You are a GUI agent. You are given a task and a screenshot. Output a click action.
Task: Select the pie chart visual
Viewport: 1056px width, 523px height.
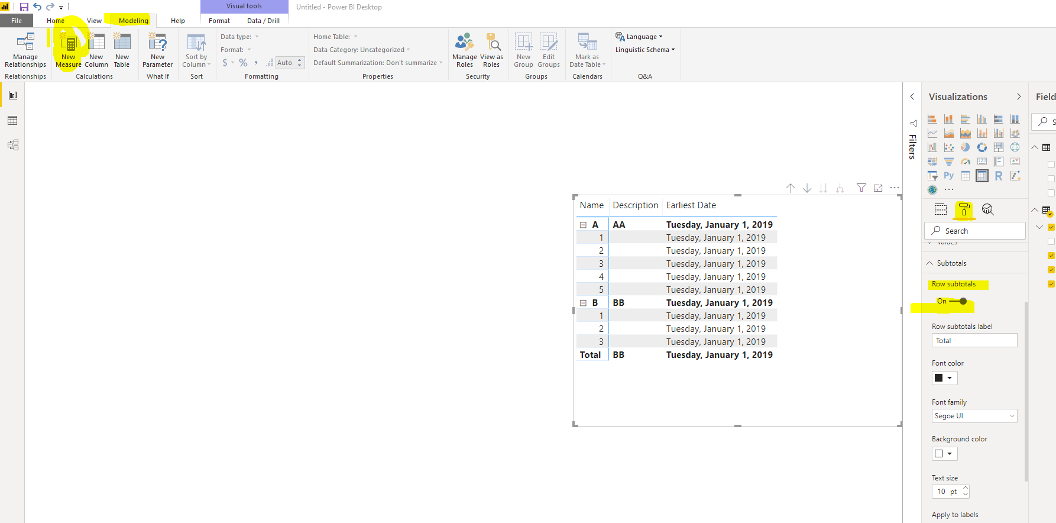[x=965, y=147]
